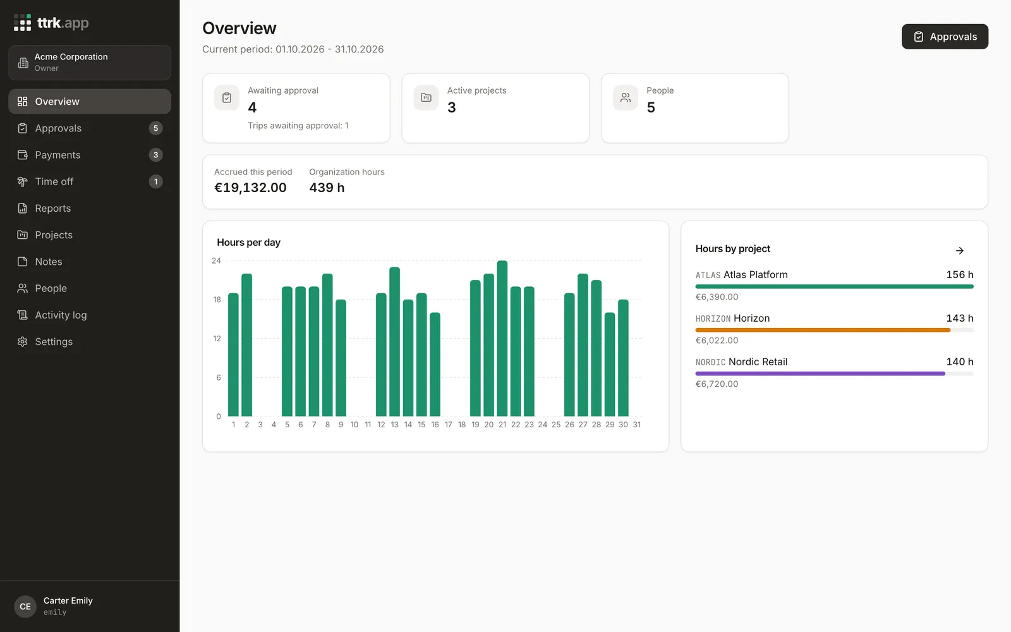The image size is (1011, 632).
Task: Click the Awaiting approval clipboard card icon
Action: [x=227, y=98]
